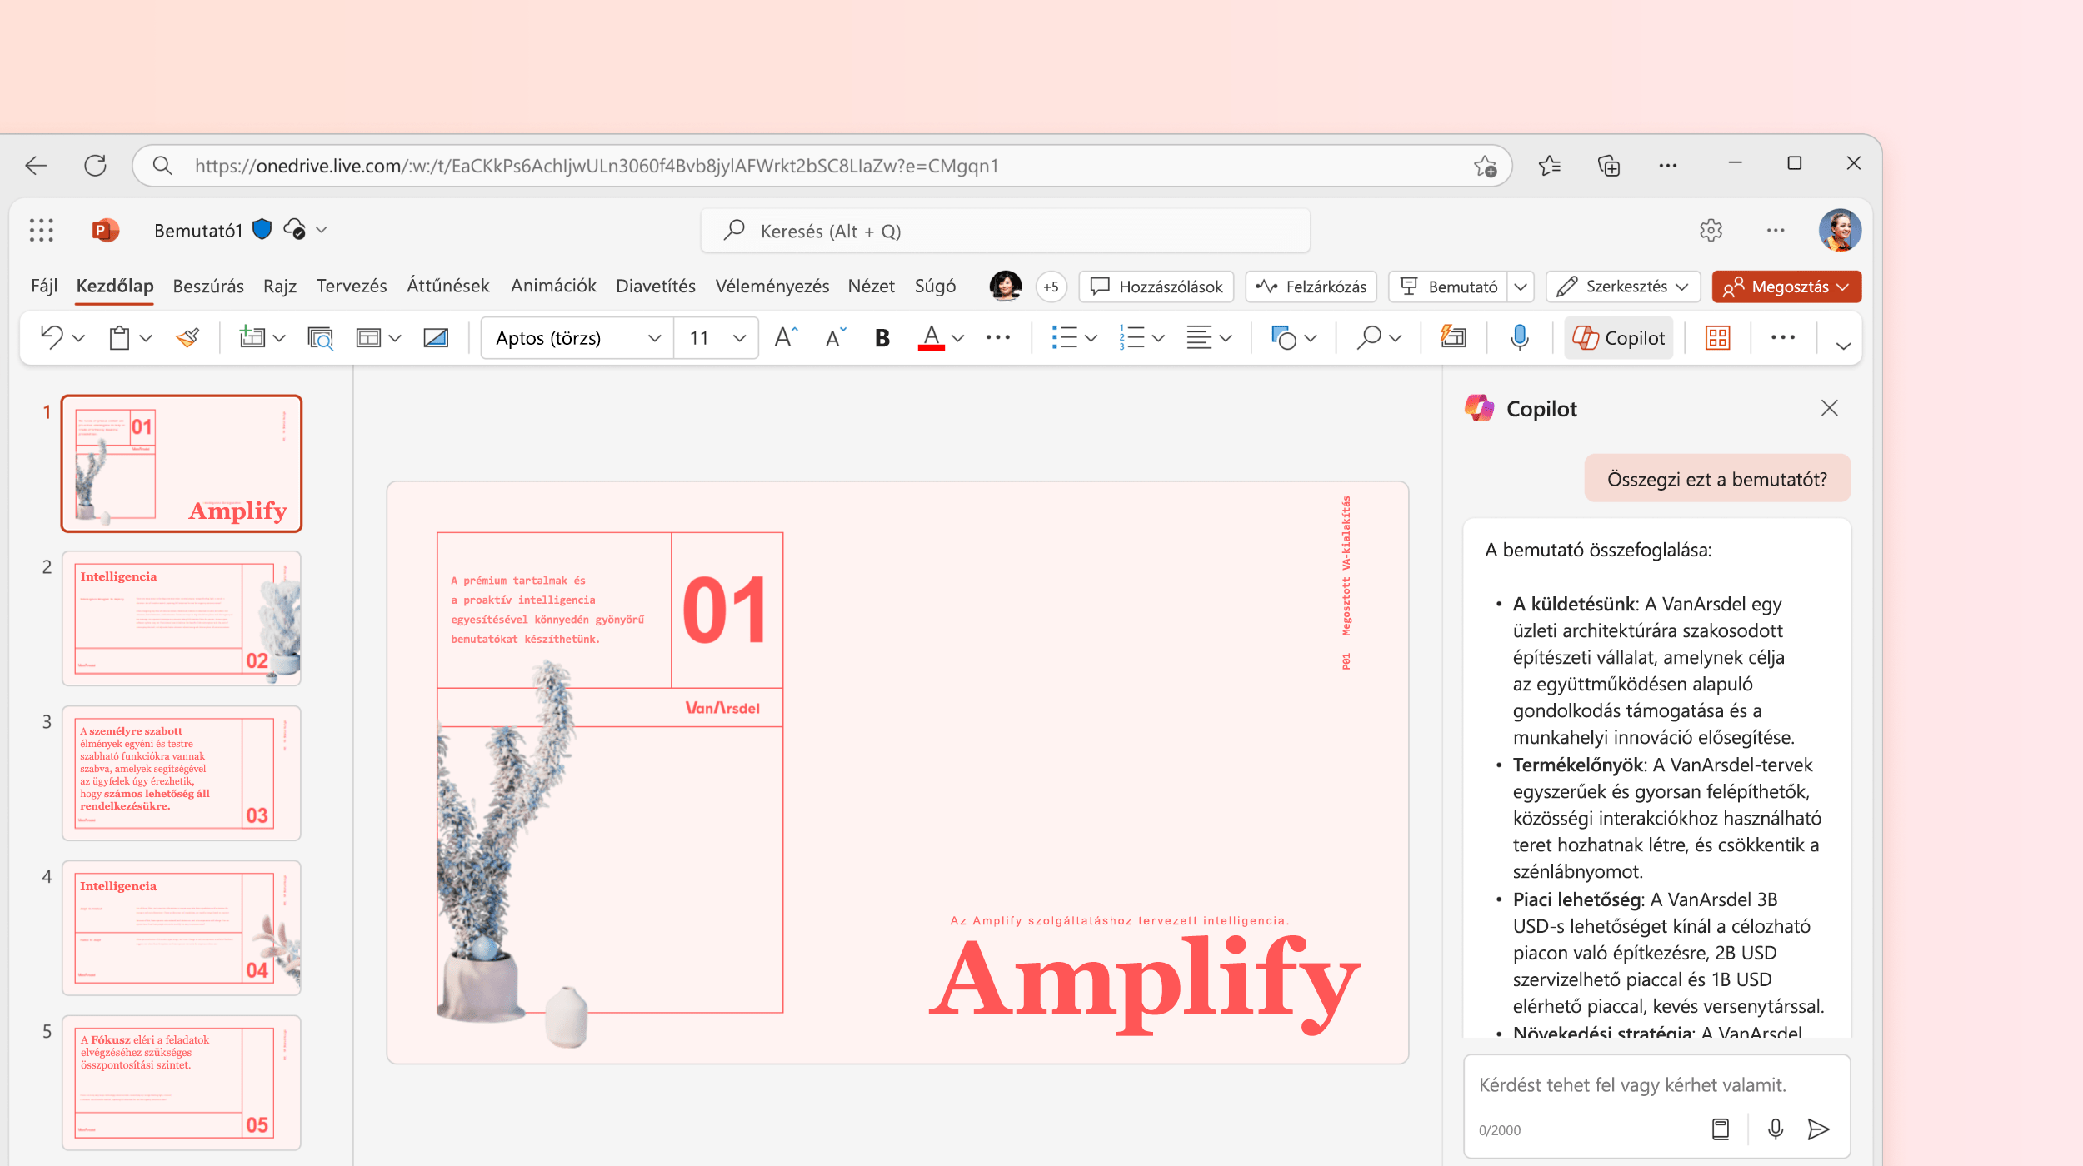Viewport: 2083px width, 1166px height.
Task: Switch to the Tervezés tab
Action: [352, 286]
